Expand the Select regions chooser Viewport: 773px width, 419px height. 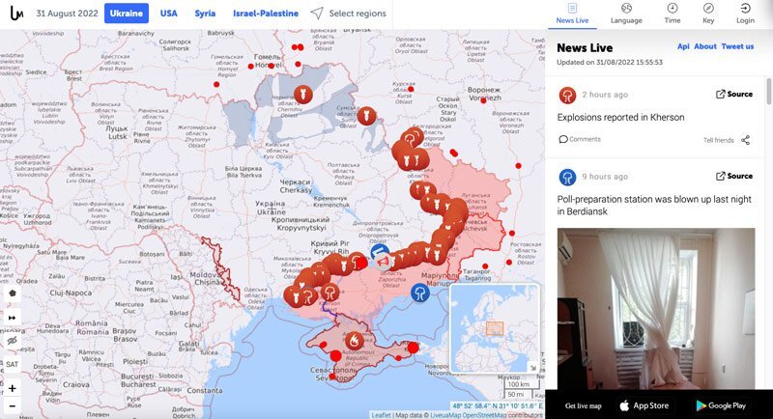click(349, 14)
